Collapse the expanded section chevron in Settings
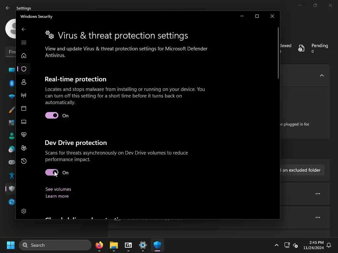 (321, 75)
